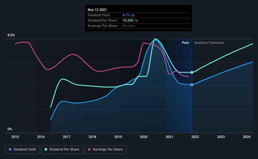
Task: Click the 2015 x-axis label
Action: [15, 137]
